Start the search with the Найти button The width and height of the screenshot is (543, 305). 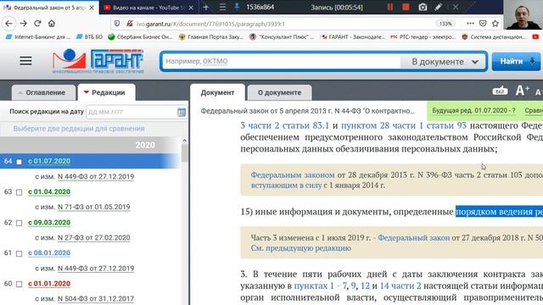click(x=516, y=62)
